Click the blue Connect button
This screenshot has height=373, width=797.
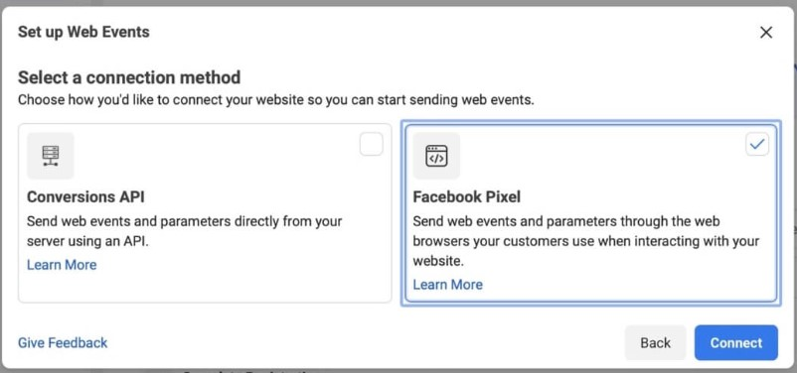pyautogui.click(x=736, y=343)
